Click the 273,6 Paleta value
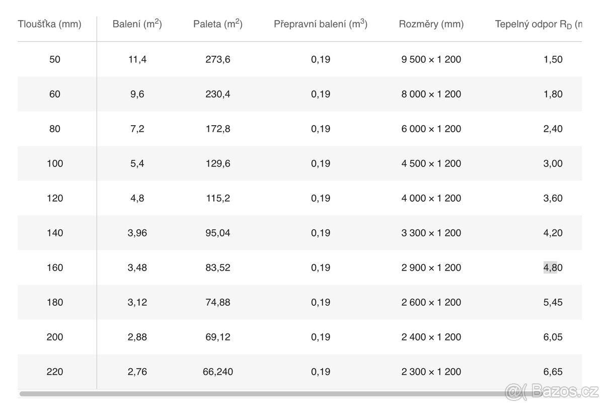Viewport: 604px width, 406px height. (x=217, y=59)
